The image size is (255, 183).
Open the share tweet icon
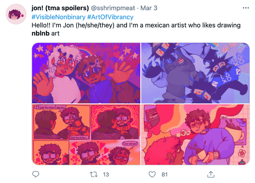coord(210,174)
